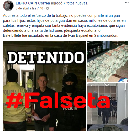The height and width of the screenshot is (131, 131).
Task: Click the post privacy gear icon
Action: pos(48,8)
